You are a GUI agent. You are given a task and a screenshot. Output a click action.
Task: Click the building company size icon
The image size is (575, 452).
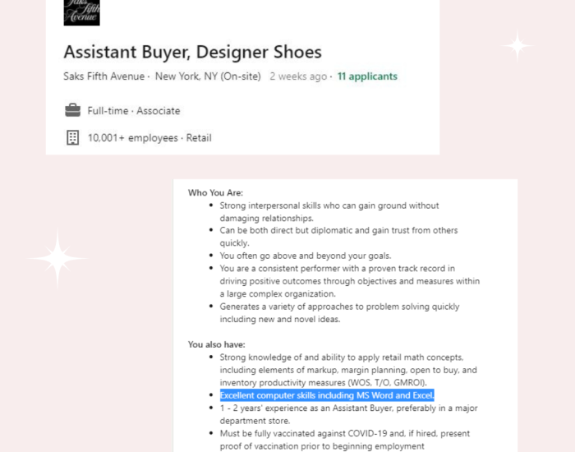pyautogui.click(x=72, y=137)
